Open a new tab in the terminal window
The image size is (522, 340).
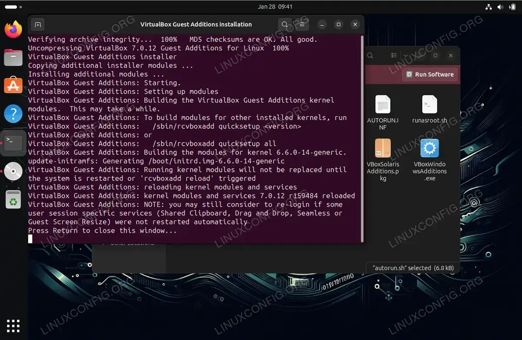(37, 24)
